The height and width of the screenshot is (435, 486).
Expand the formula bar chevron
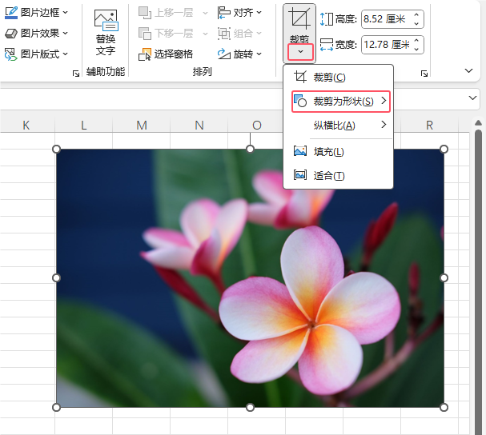coord(472,98)
